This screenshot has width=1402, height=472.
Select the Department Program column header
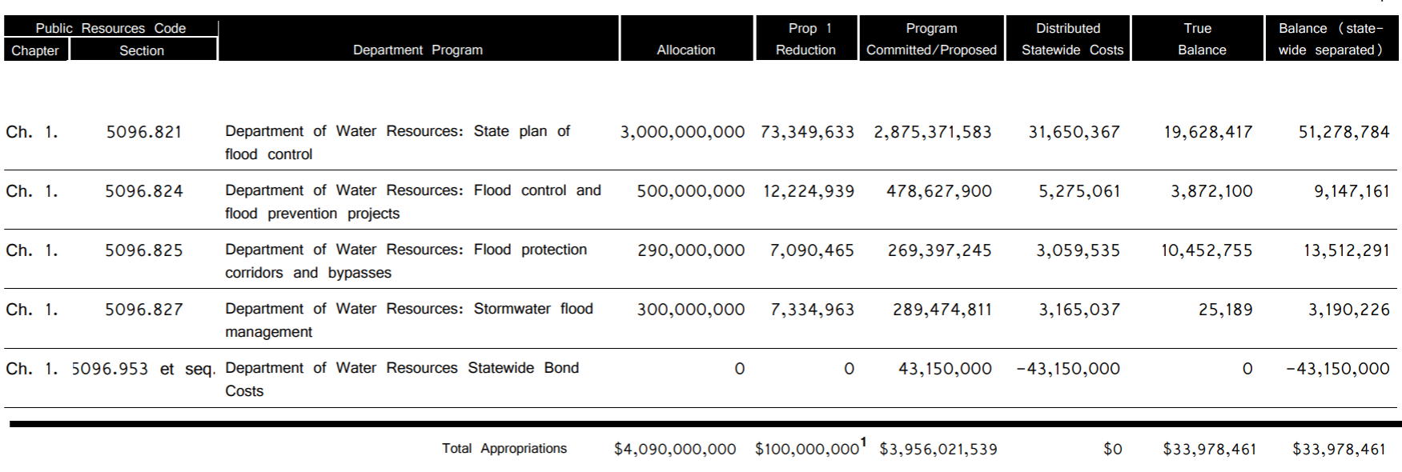coord(418,50)
